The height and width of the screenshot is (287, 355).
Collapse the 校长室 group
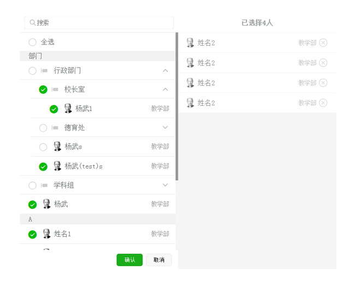point(165,89)
